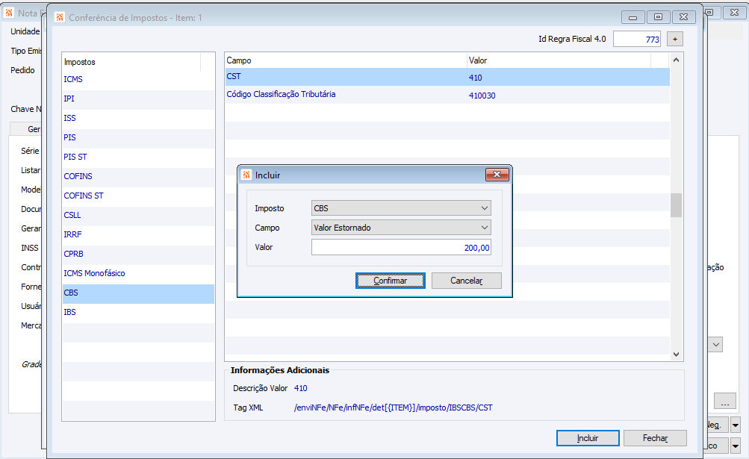Select ICMS in the Impostos list
This screenshot has width=749, height=459.
coord(138,79)
